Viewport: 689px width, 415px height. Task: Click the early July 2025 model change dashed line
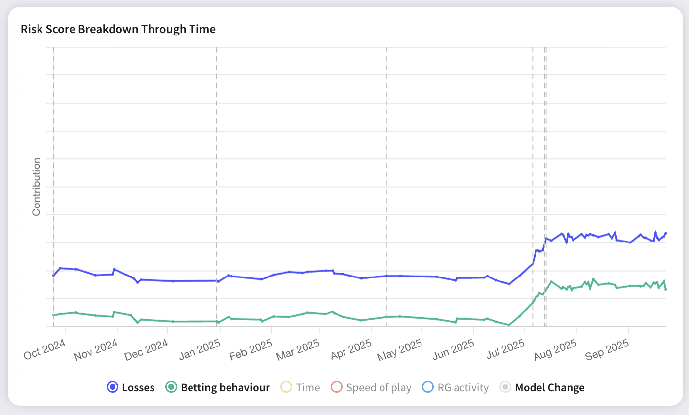pos(533,148)
